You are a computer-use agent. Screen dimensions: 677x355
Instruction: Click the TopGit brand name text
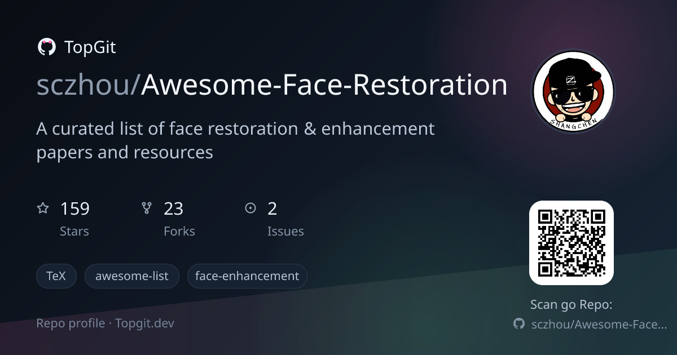pyautogui.click(x=90, y=47)
